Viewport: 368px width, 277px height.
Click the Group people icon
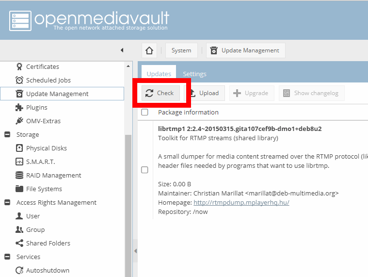click(x=19, y=229)
